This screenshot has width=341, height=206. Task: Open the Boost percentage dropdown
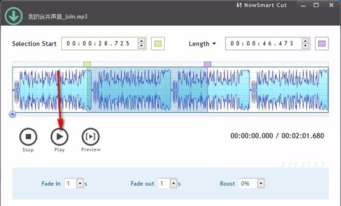click(x=261, y=184)
